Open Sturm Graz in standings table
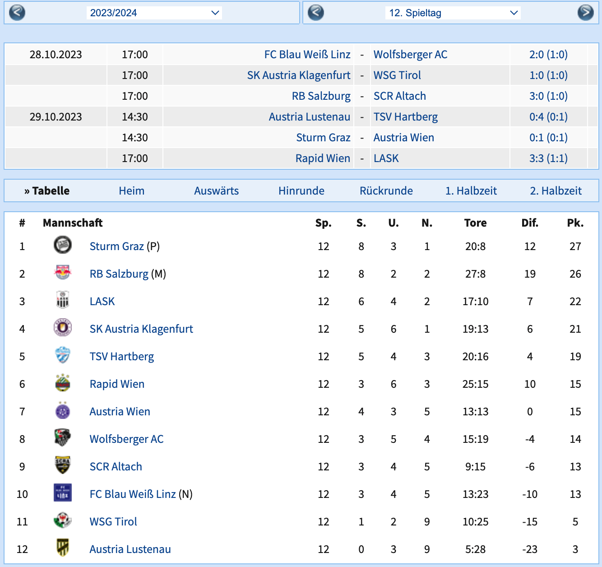The width and height of the screenshot is (602, 567). click(x=117, y=246)
